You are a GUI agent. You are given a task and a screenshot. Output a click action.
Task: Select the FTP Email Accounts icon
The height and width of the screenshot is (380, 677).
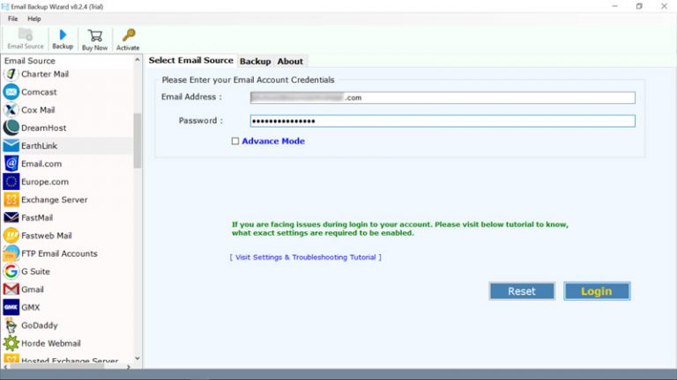click(11, 253)
